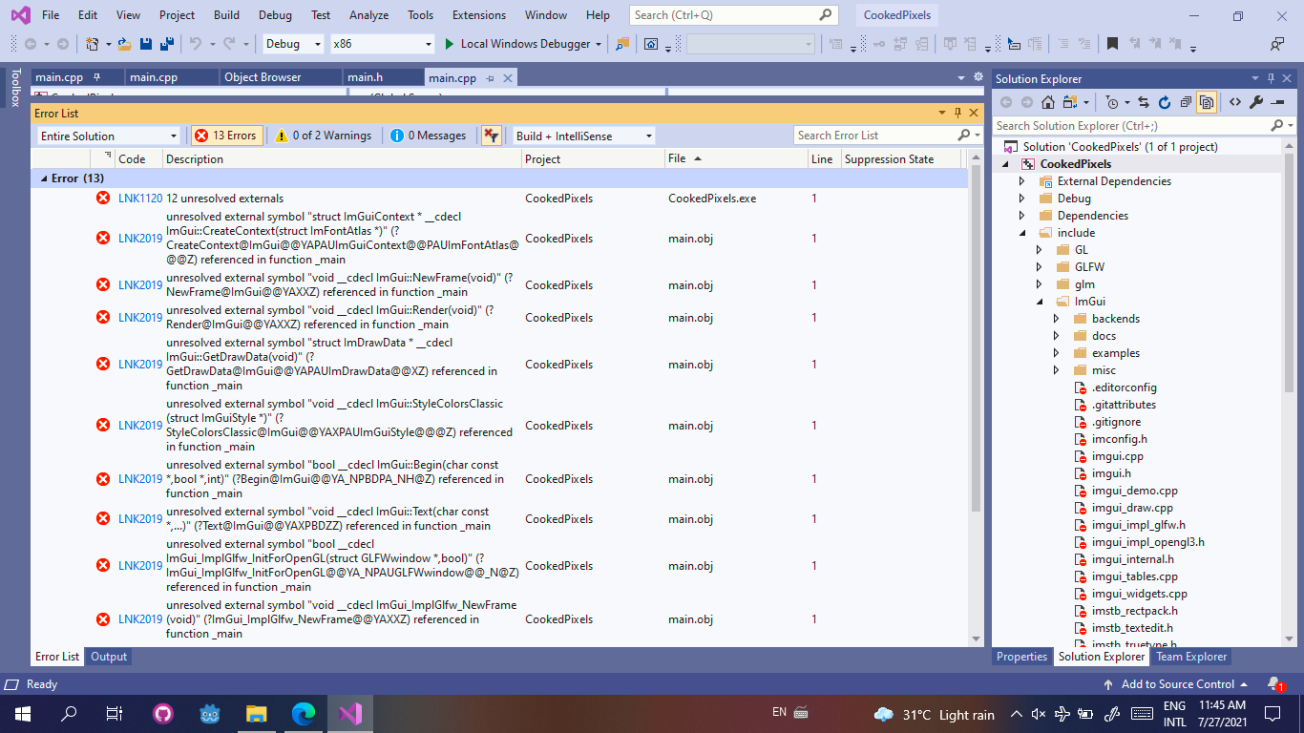This screenshot has width=1304, height=733.
Task: Open the Entire Solution dropdown
Action: tap(107, 135)
